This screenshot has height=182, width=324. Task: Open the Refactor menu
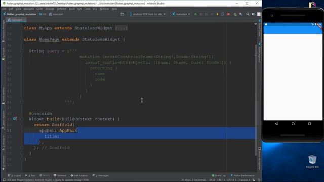click(x=62, y=9)
